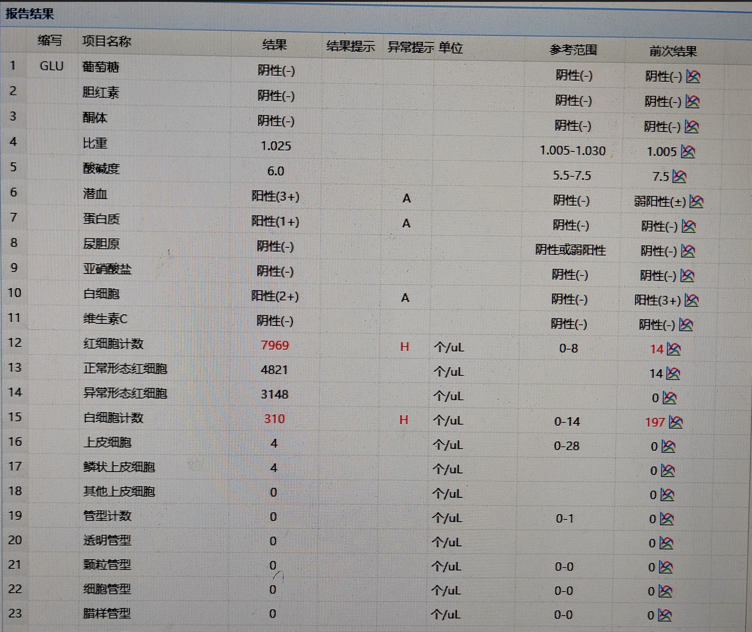Select the 弱阳性(±) previous result
The image size is (752, 632).
coord(660,201)
